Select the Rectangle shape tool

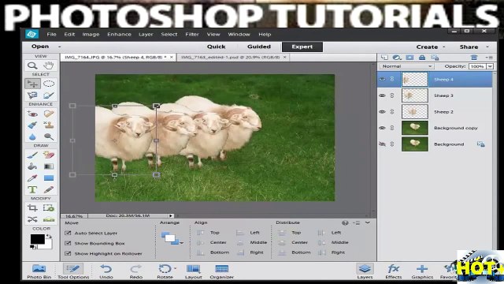pos(49,178)
